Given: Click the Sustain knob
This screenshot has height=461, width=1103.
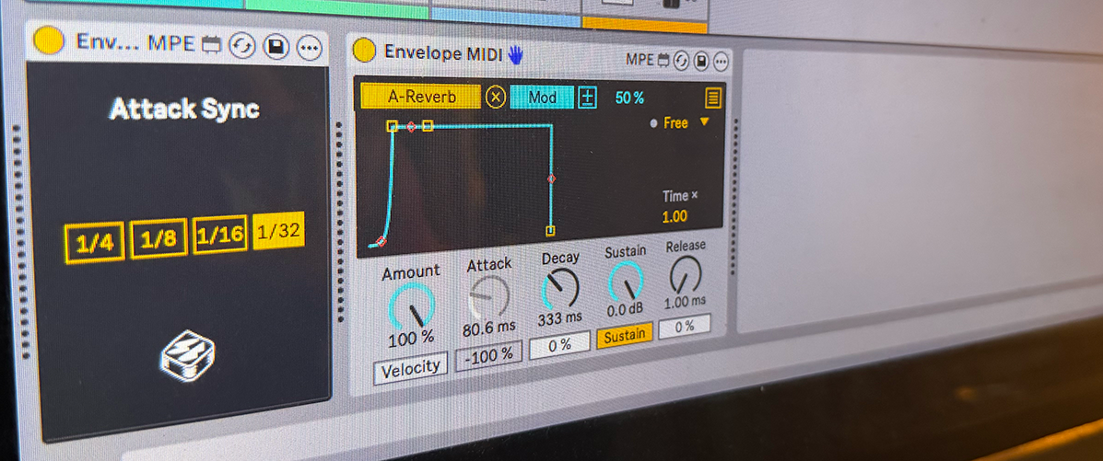Looking at the screenshot, I should tap(626, 281).
